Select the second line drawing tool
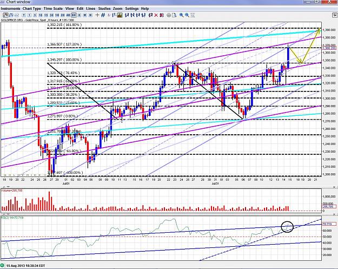The height and width of the screenshot is (269, 338). (x=132, y=15)
